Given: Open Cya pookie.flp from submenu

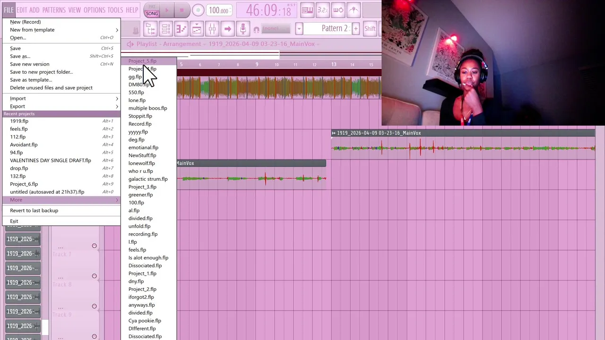Looking at the screenshot, I should [148, 321].
